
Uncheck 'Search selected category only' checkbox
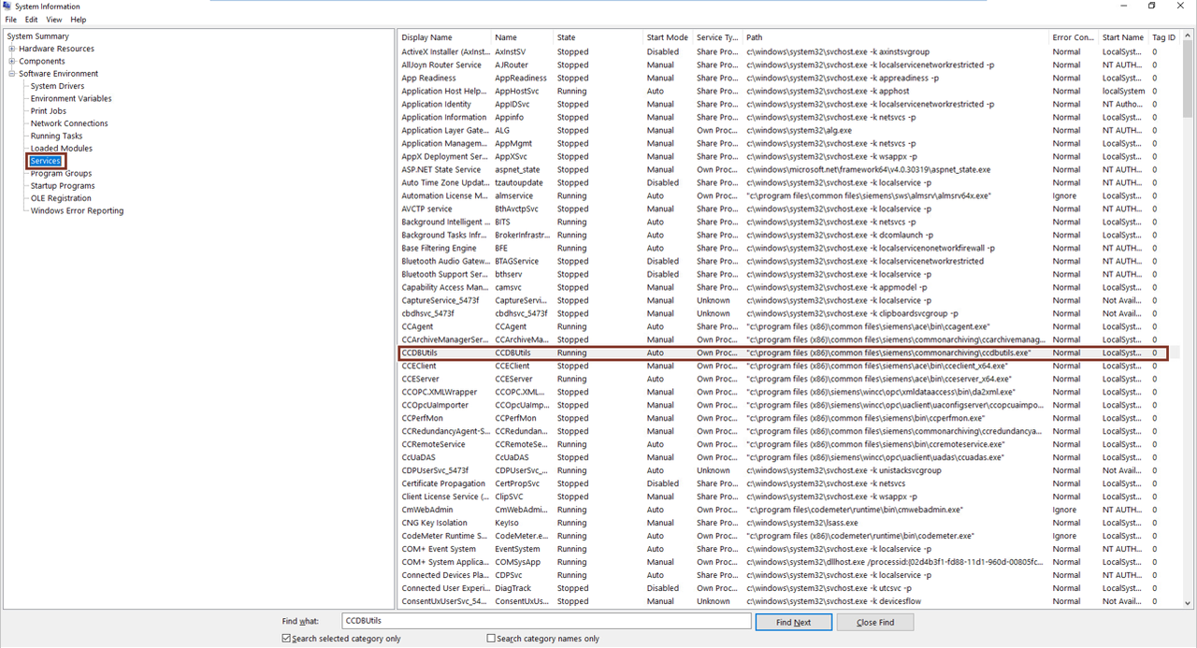[x=286, y=639]
